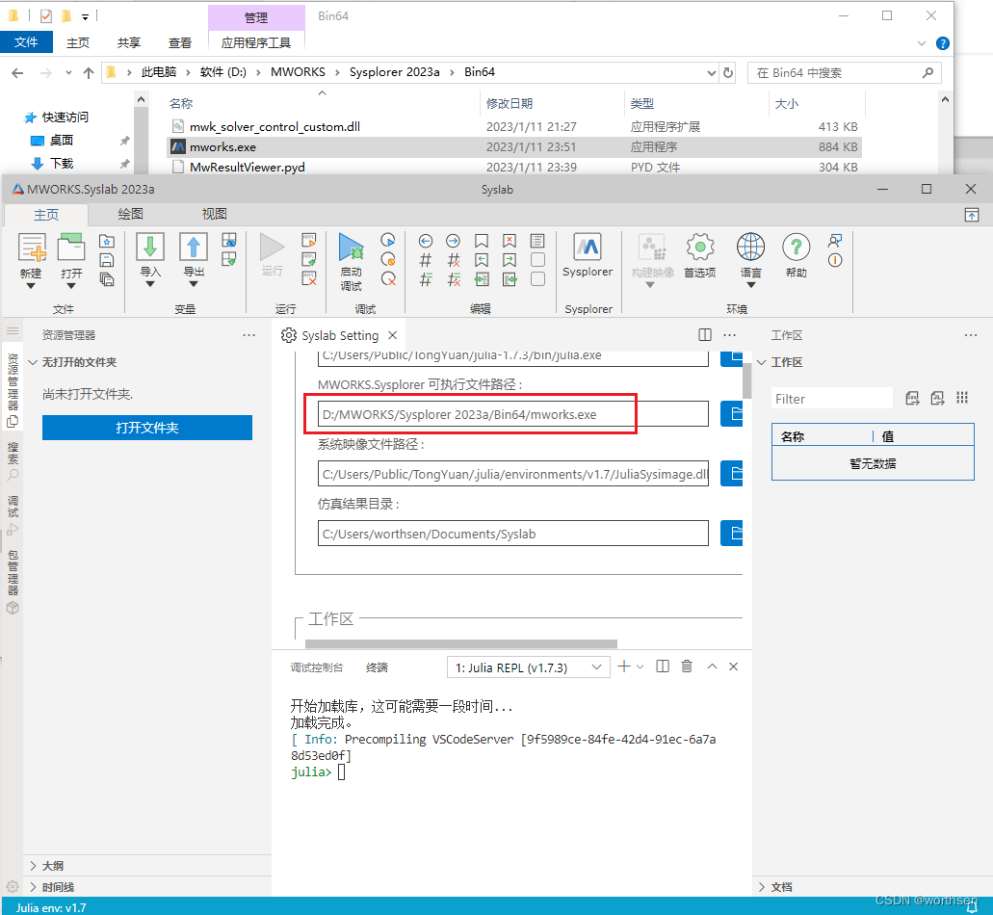Image resolution: width=993 pixels, height=915 pixels.
Task: Click browse folder button for Sysplorer path
Action: [732, 414]
